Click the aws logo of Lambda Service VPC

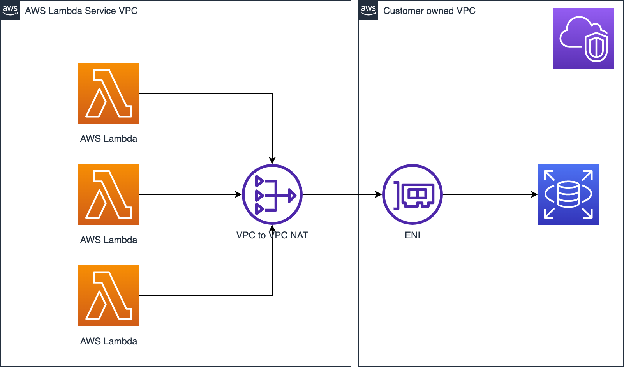[10, 10]
